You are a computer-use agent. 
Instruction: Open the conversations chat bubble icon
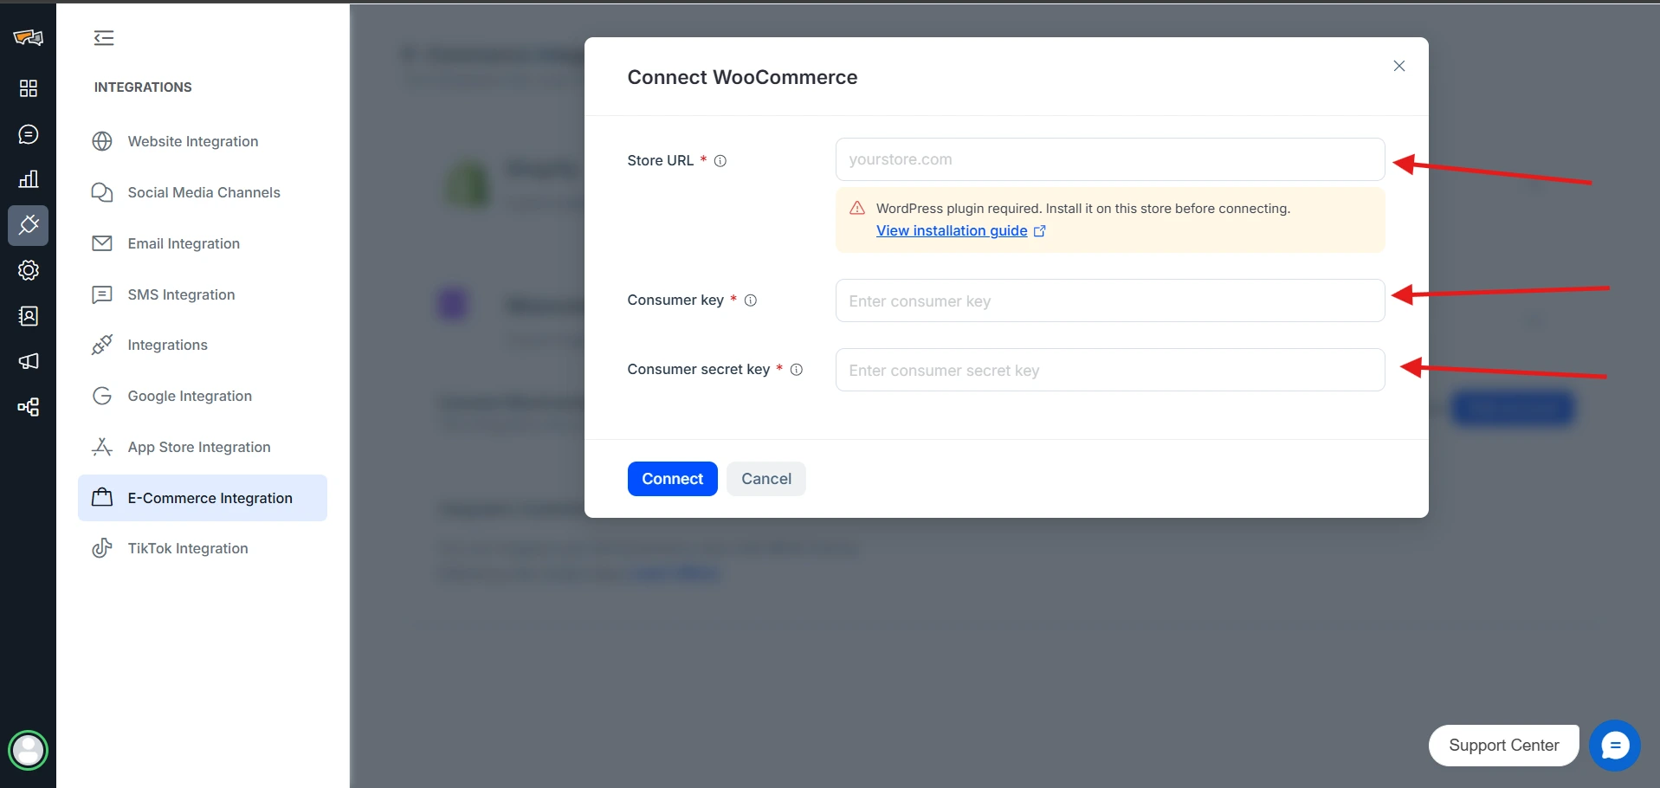click(x=29, y=134)
